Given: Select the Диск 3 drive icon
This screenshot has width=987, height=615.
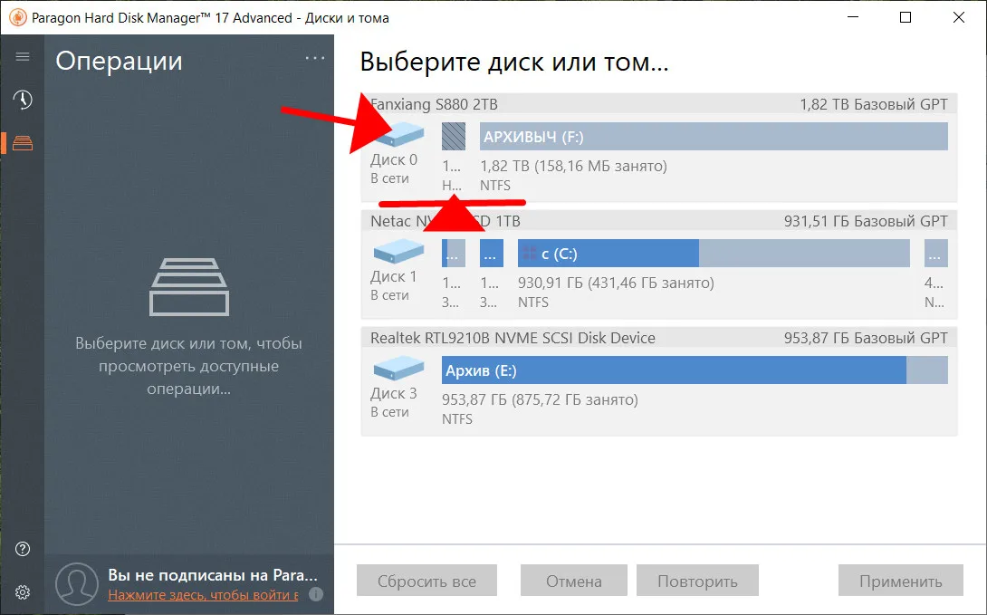Looking at the screenshot, I should [x=398, y=369].
